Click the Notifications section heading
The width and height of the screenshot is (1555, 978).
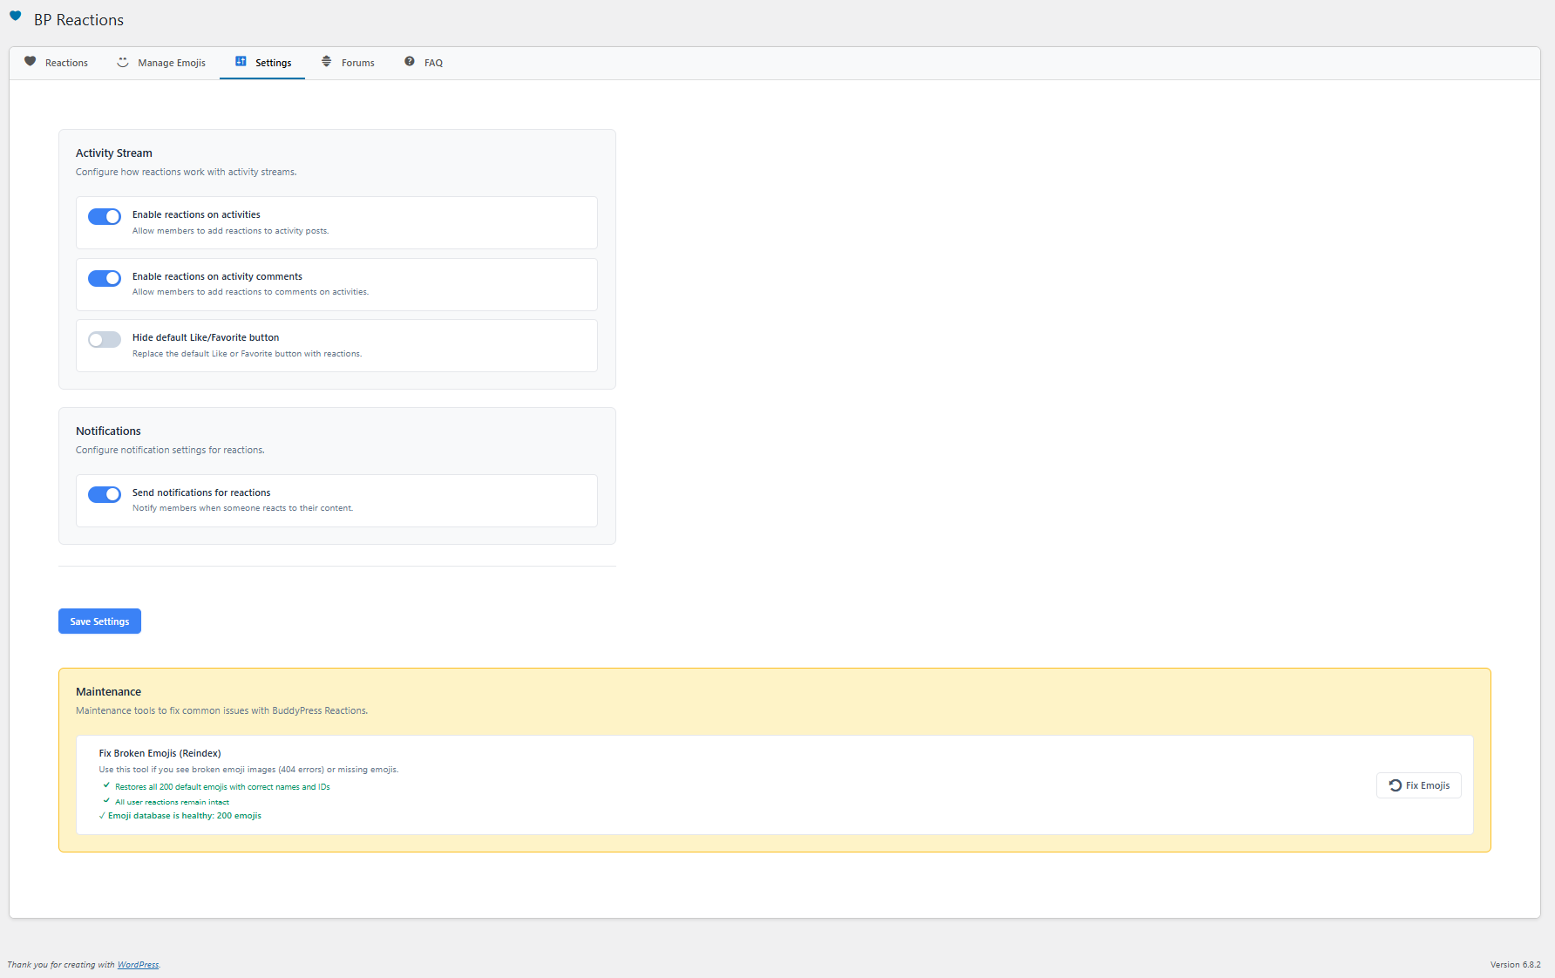coord(108,431)
